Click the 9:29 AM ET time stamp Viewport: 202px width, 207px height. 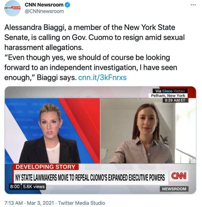pos(175,100)
